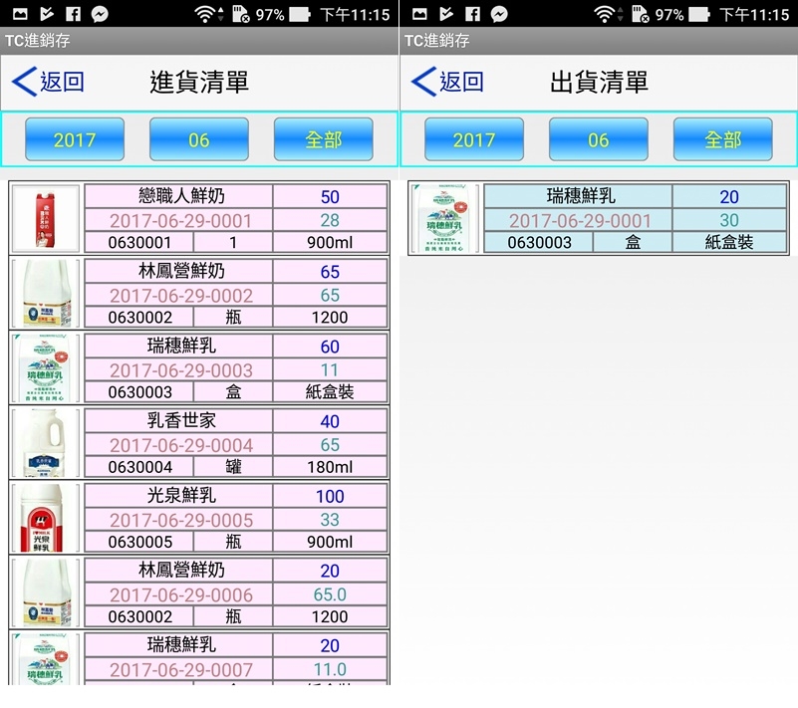Tap the thumbnail for order 2017-06-29-0007

[x=46, y=659]
